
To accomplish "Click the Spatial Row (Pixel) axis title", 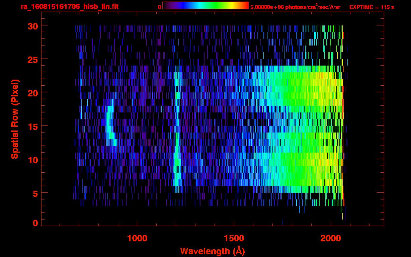I will [14, 119].
